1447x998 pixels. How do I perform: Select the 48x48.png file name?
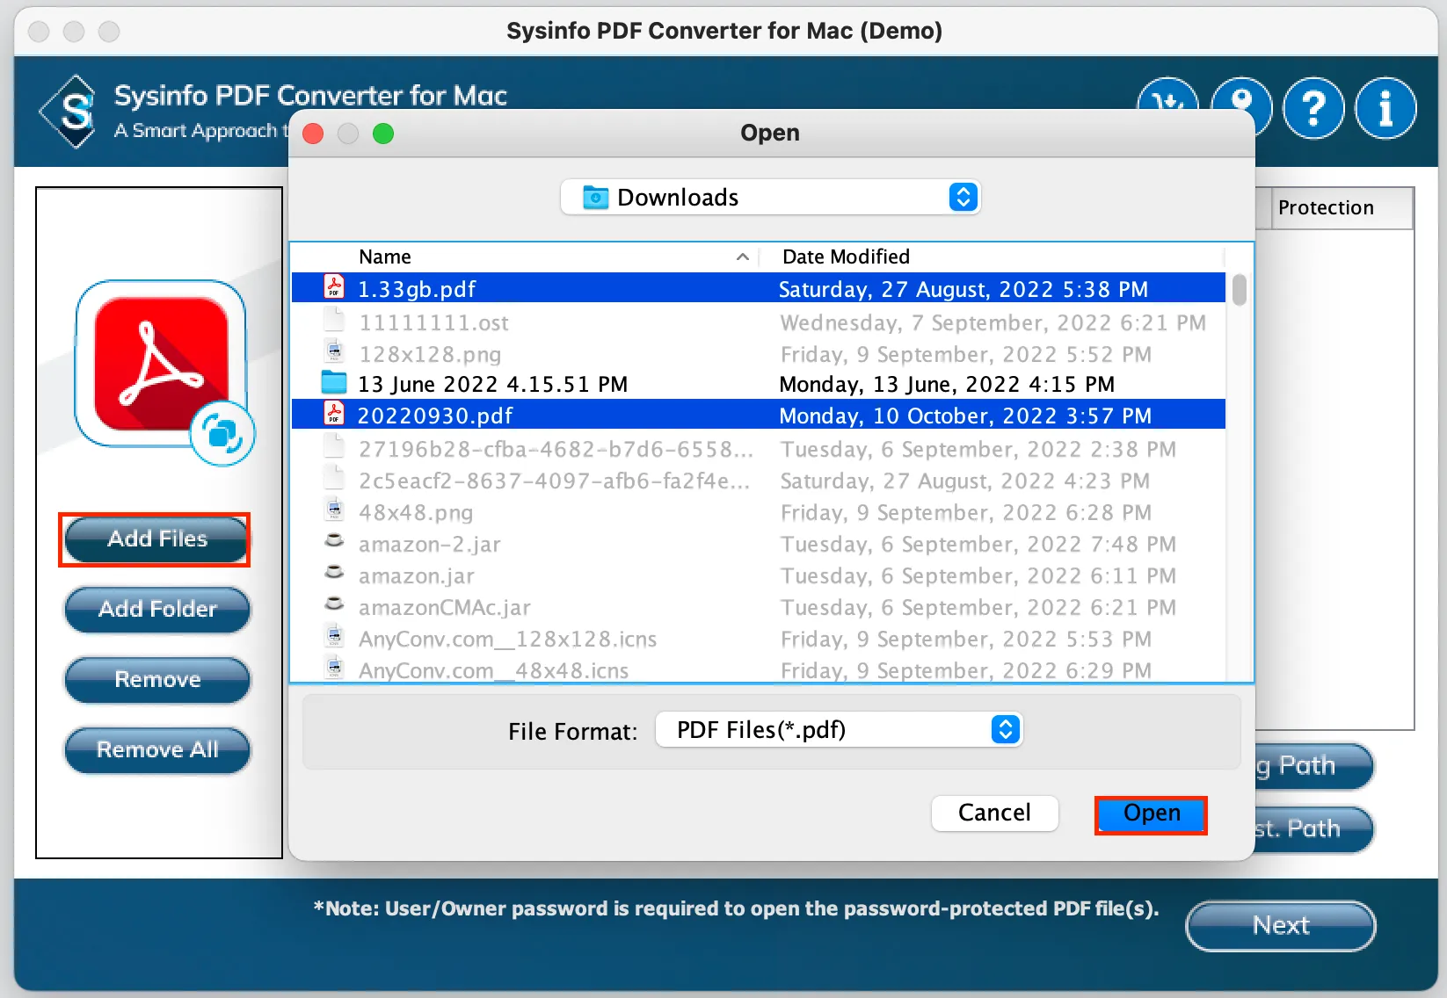click(416, 512)
